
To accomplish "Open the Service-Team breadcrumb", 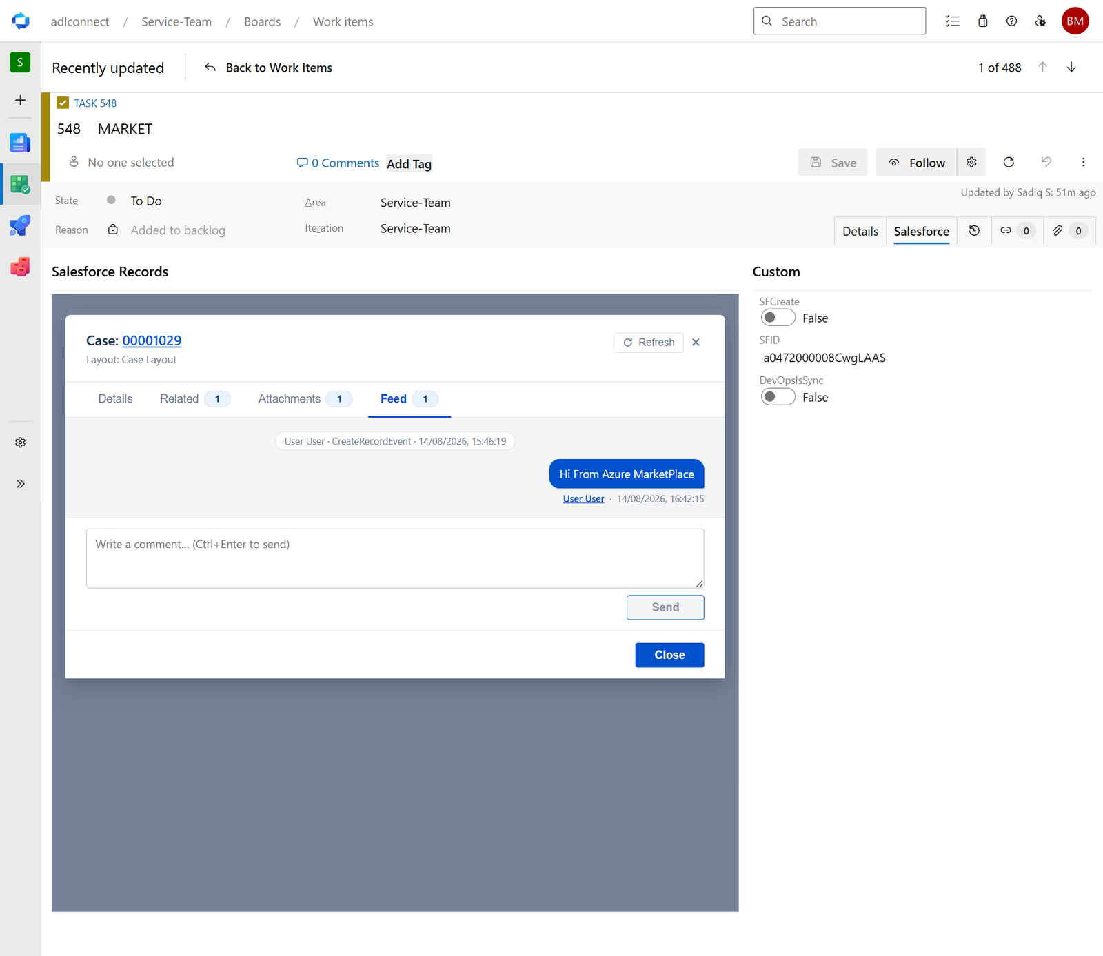I will (x=176, y=21).
